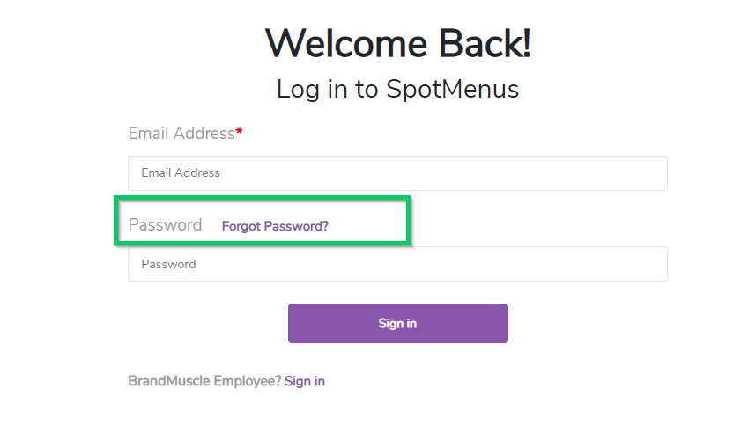Click the BrandMuscle Employee? text
748x447 pixels.
click(x=204, y=381)
